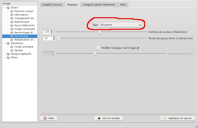Switch to the Image(s) source tab

tap(52, 5)
